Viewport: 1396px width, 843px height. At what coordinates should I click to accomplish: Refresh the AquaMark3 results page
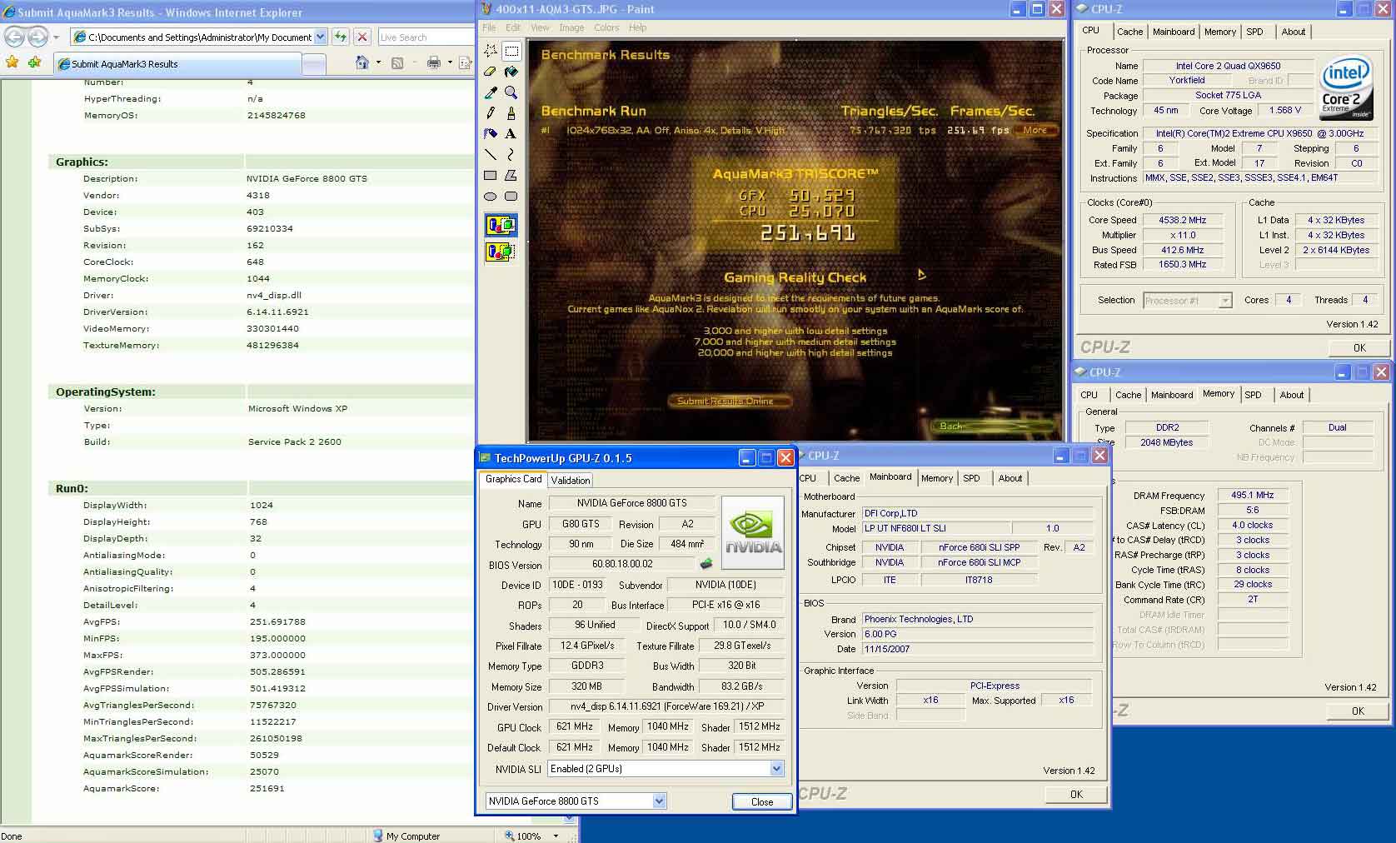341,37
